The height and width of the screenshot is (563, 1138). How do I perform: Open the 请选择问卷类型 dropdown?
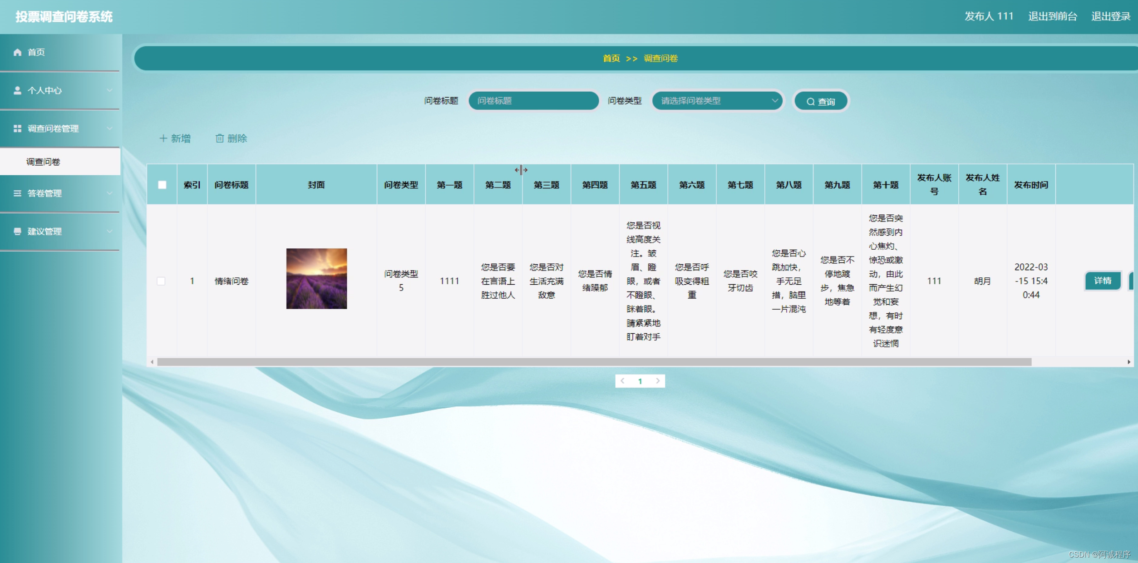click(x=717, y=101)
